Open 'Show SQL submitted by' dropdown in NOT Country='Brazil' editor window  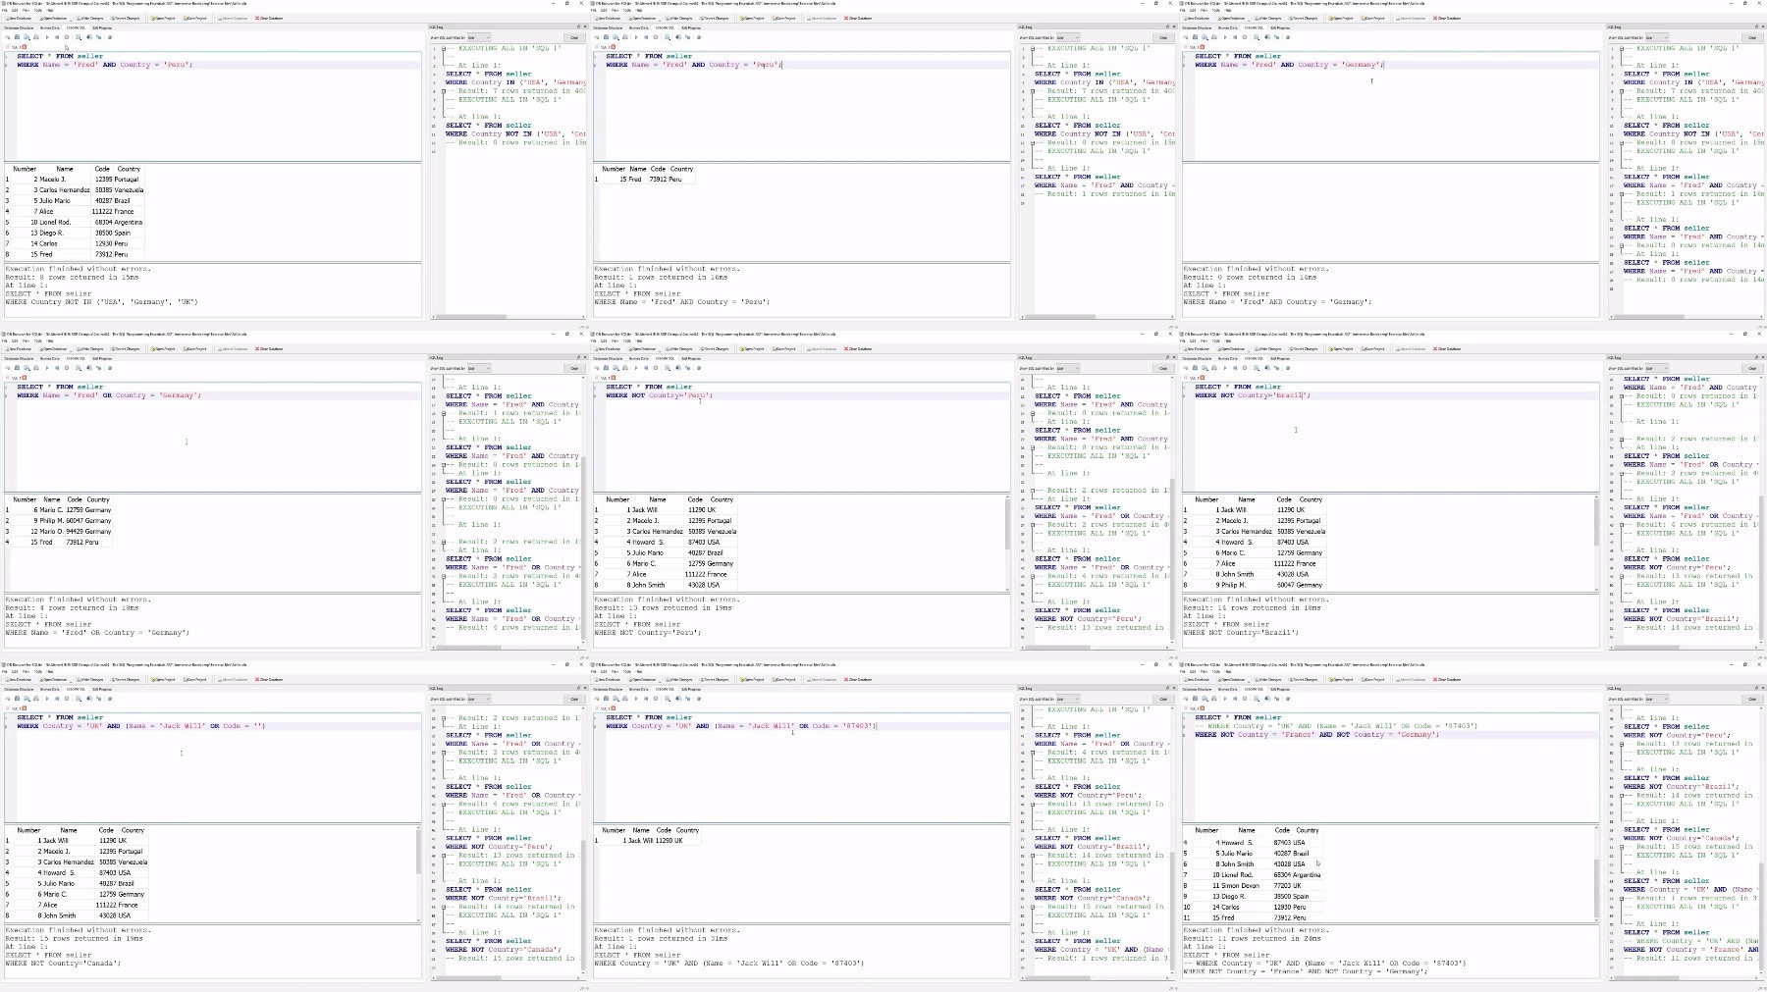pos(1657,368)
